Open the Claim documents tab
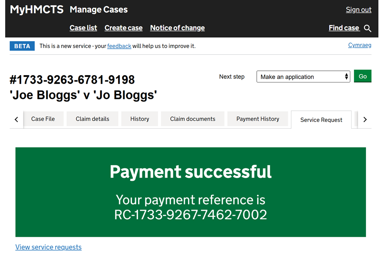This screenshot has width=384, height=256. 192,119
